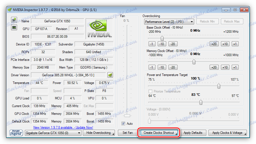Click the Set Fan button
256x144 pixels.
[x=128, y=133]
